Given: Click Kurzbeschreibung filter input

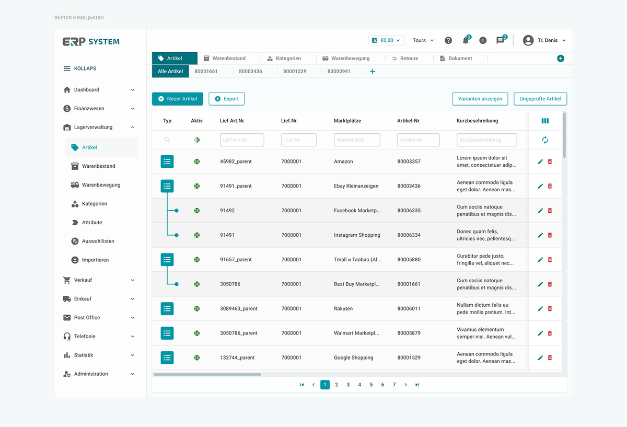Looking at the screenshot, I should (487, 140).
